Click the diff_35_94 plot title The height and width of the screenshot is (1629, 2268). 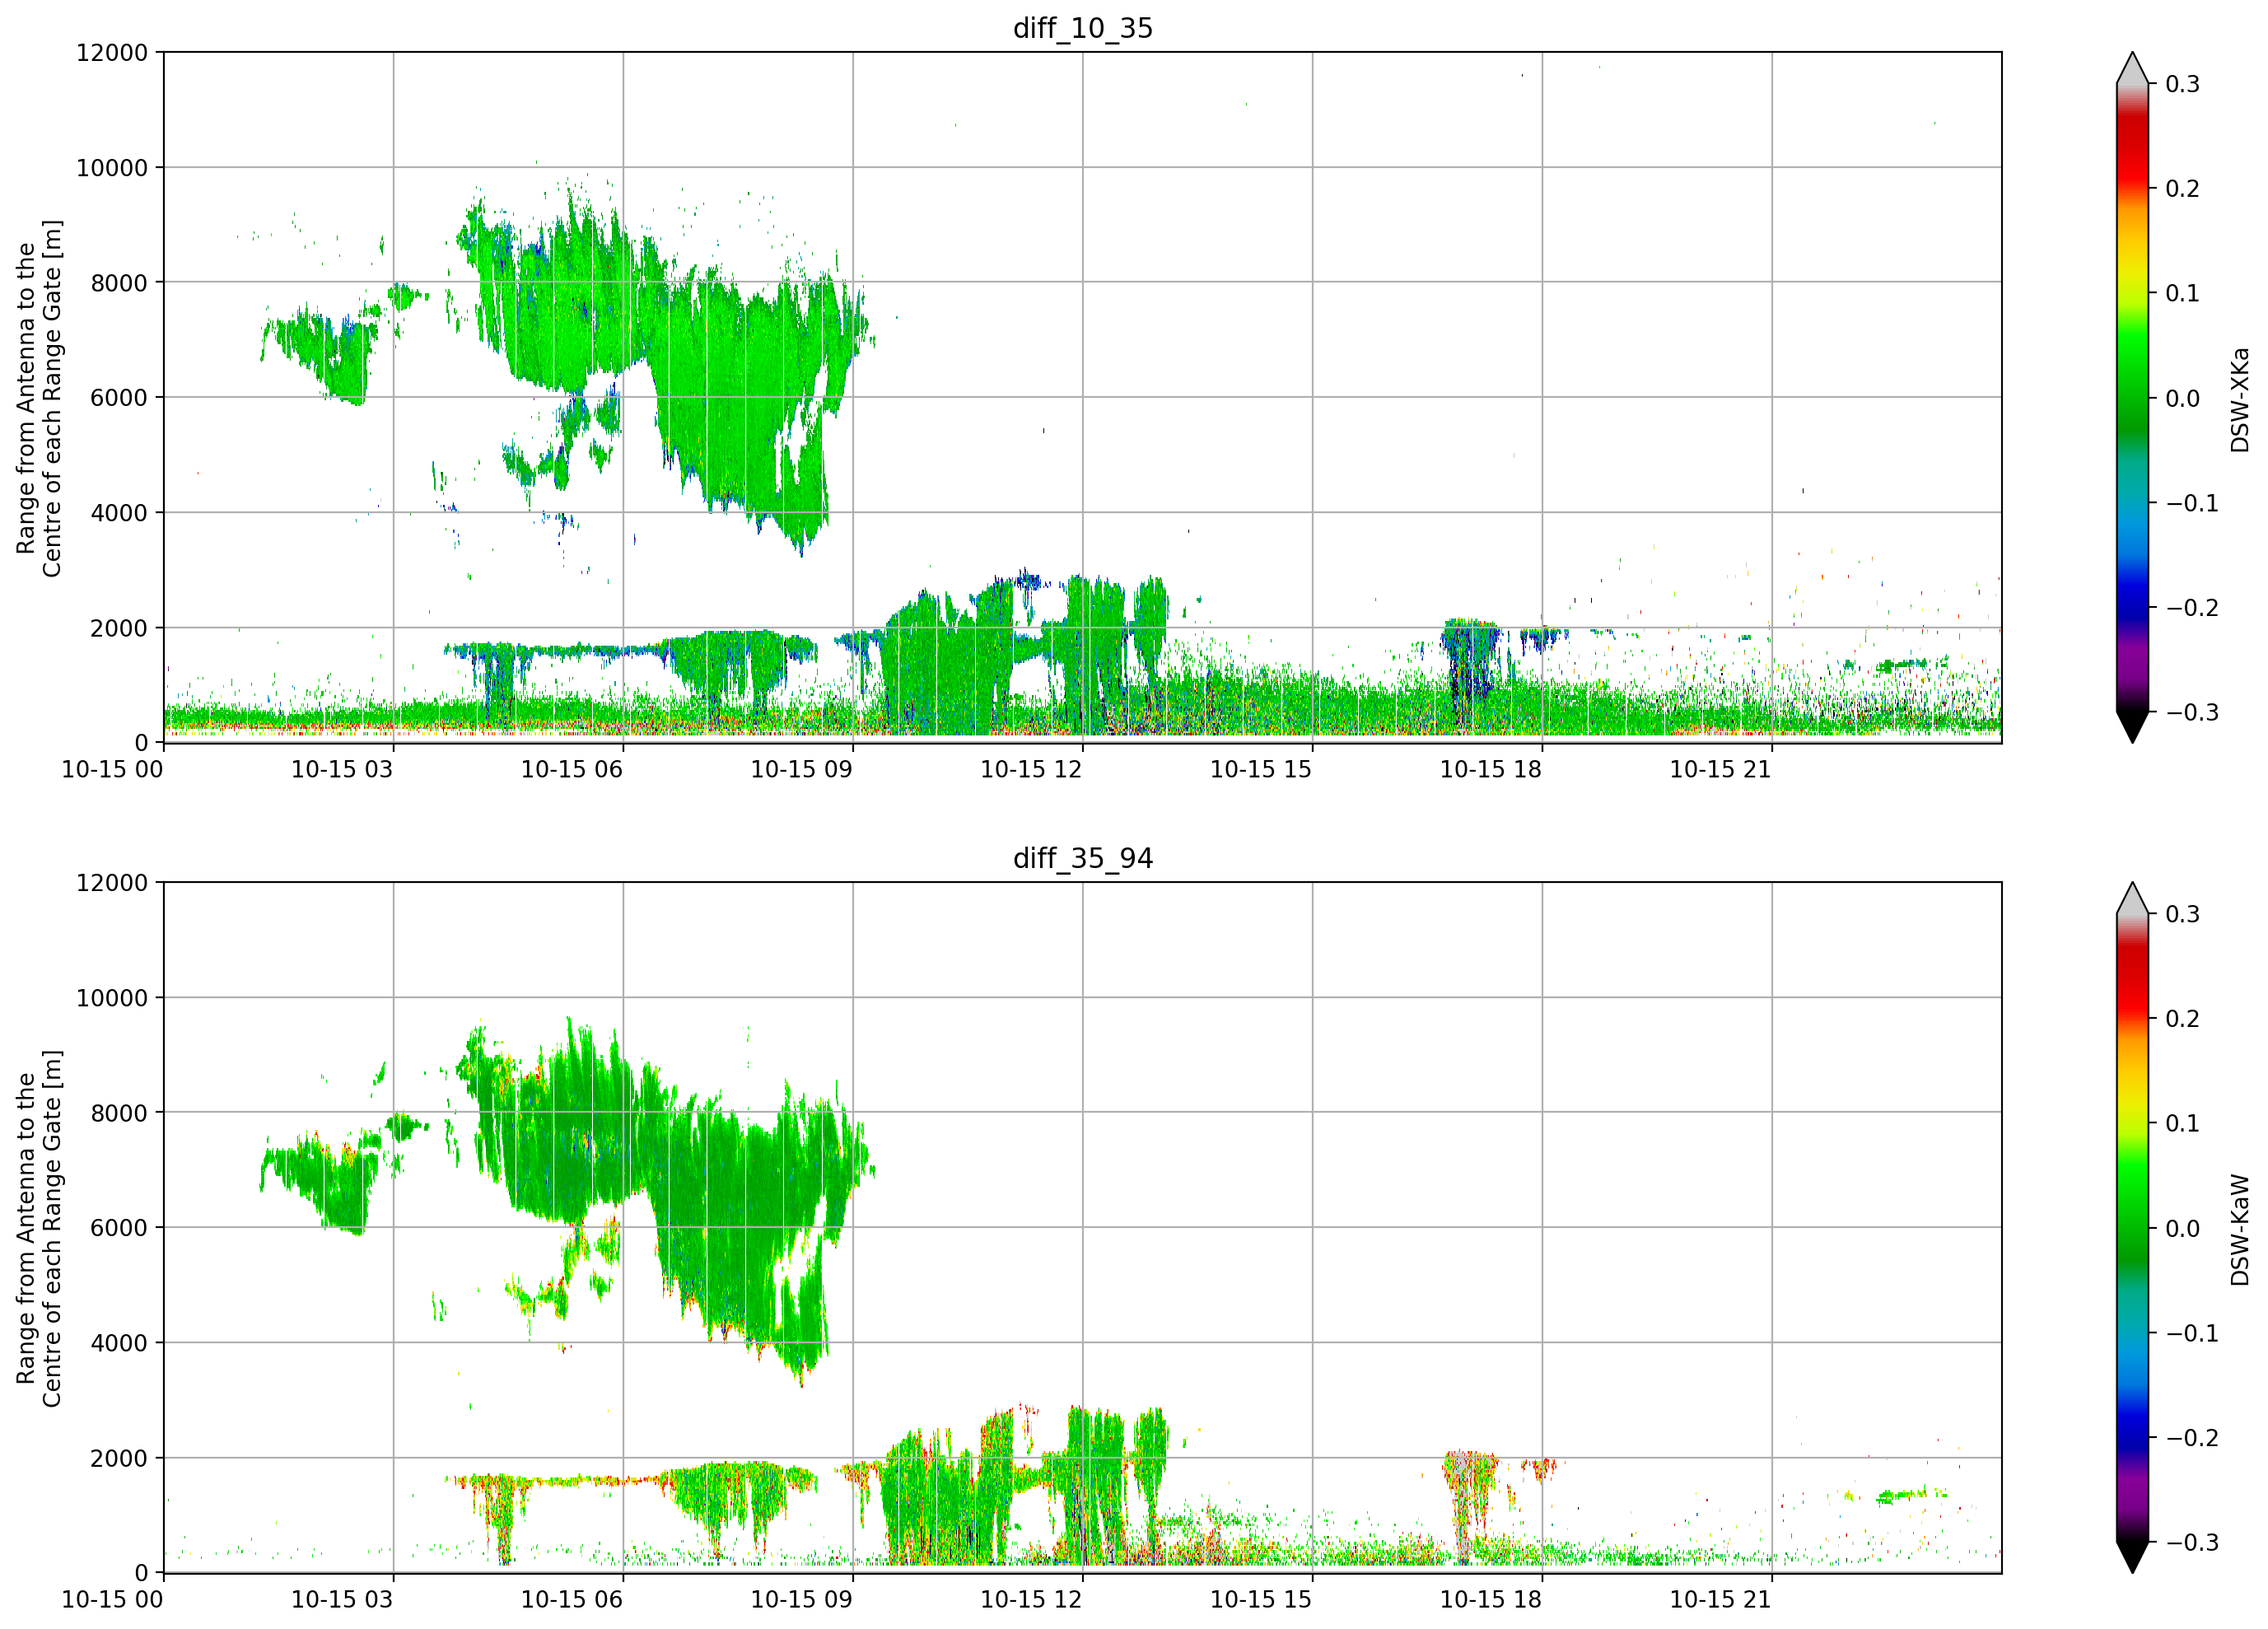tap(1083, 858)
